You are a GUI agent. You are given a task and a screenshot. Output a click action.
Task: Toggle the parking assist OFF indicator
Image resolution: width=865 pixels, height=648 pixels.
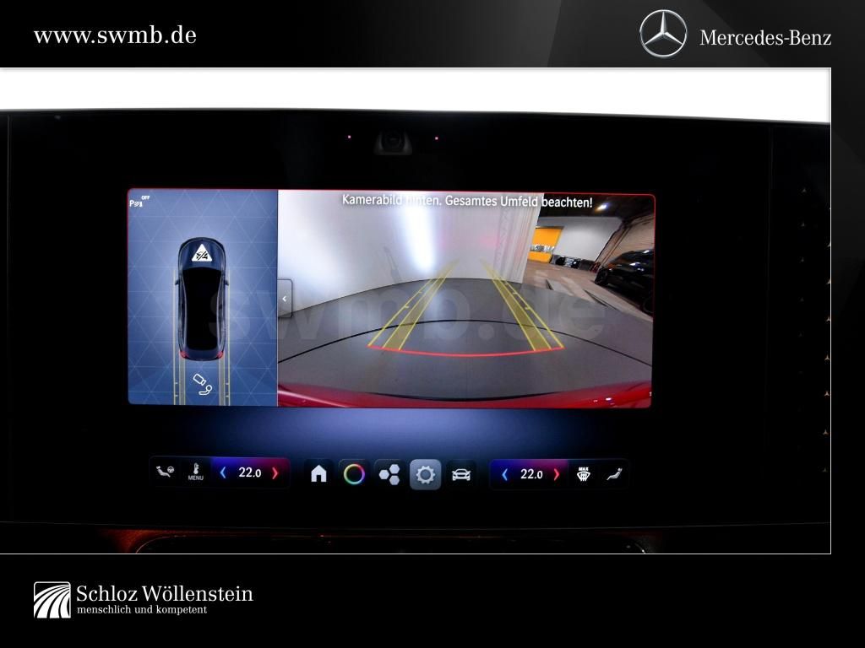click(138, 202)
